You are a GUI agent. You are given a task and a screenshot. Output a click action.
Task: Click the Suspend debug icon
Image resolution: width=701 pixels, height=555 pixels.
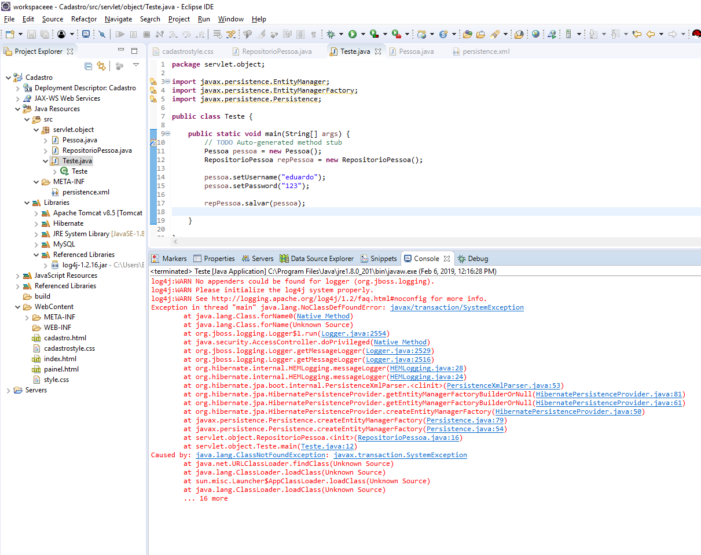(x=133, y=34)
